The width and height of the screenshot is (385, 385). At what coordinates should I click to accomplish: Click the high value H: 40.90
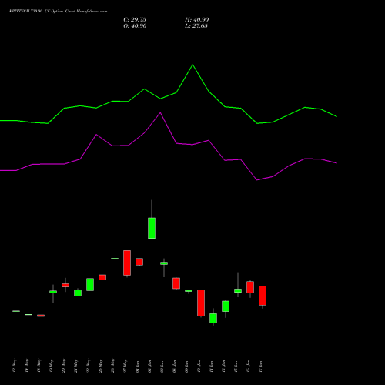[x=197, y=20]
